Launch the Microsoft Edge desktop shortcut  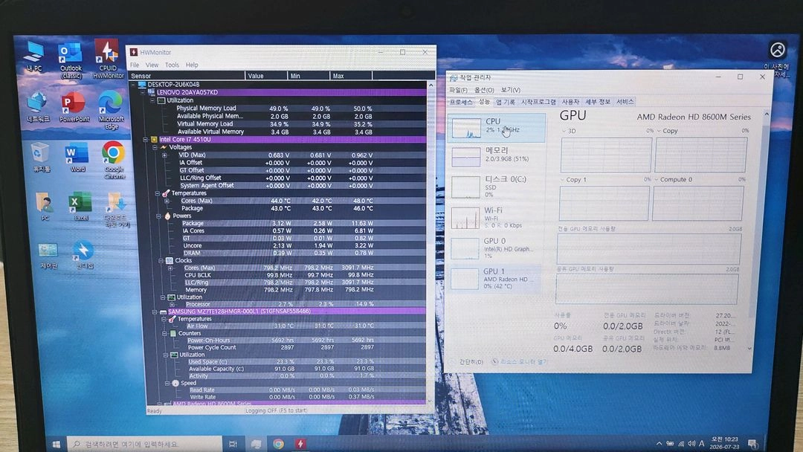(111, 110)
